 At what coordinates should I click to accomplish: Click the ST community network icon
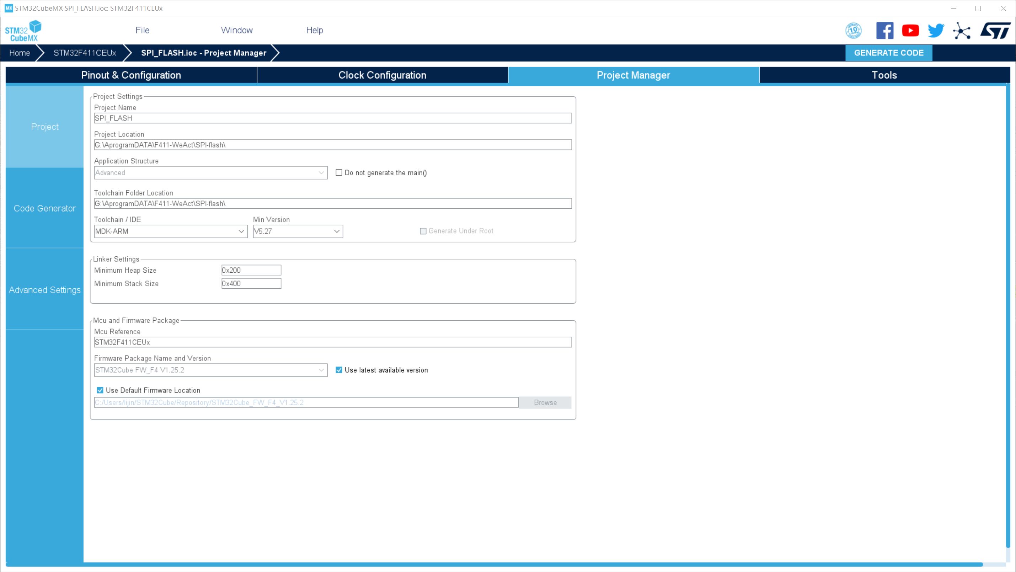(962, 30)
